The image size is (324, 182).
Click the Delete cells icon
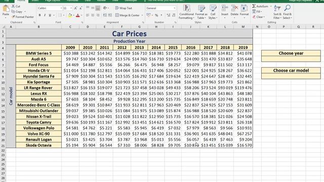tap(234, 9)
